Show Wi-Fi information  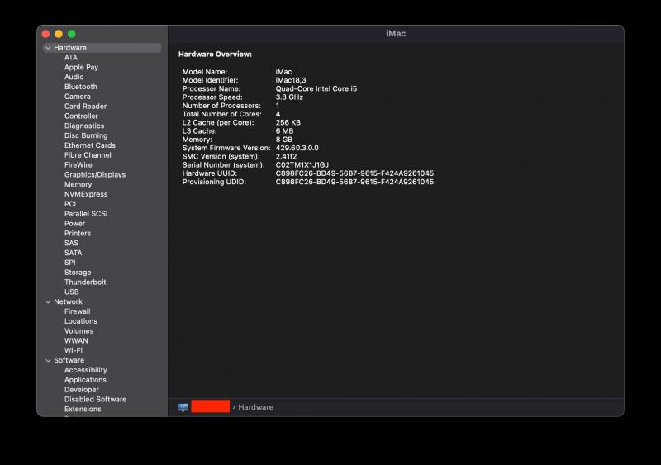[74, 350]
